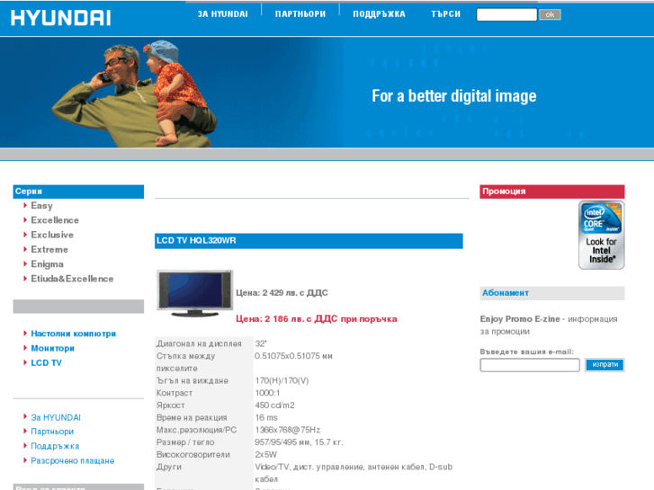
Task: Open the Etiuda&Excellence series link
Action: point(72,279)
